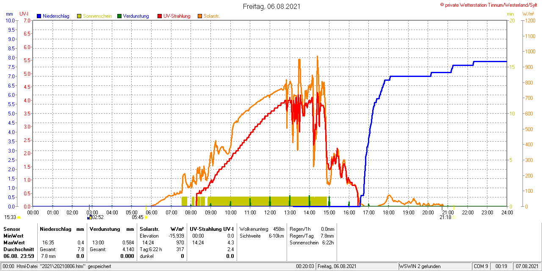
Task: Click the 458m cloud base value
Action: pyautogui.click(x=279, y=229)
